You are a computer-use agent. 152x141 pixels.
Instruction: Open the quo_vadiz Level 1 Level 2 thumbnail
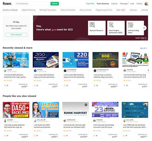135,110
